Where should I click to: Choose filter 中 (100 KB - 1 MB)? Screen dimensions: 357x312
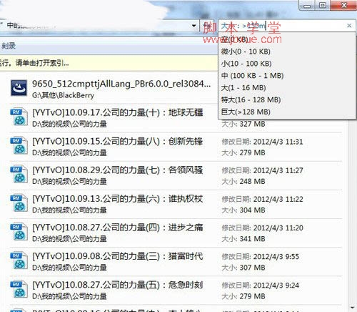[x=252, y=76]
